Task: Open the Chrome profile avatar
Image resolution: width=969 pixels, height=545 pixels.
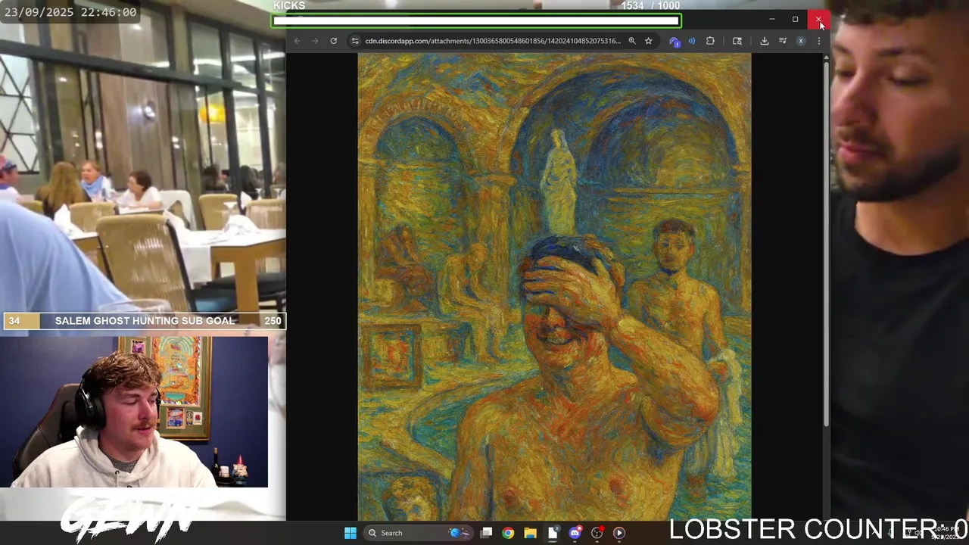Action: 801,41
